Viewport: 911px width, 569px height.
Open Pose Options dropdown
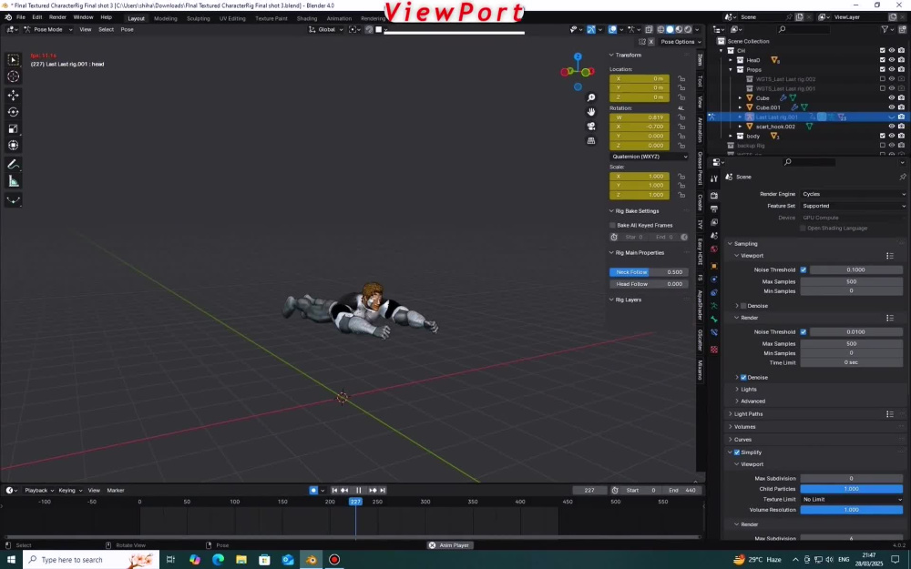coord(681,42)
